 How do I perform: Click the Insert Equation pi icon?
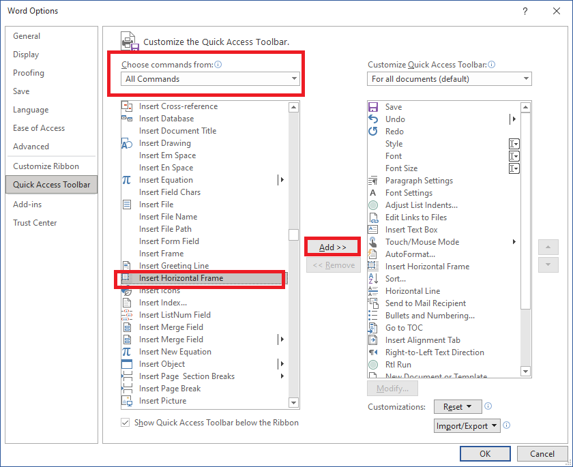click(x=126, y=180)
